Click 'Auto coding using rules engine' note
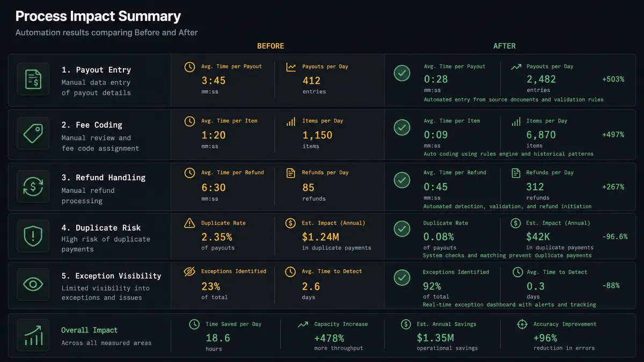Viewport: 644px width, 362px height. [509, 154]
